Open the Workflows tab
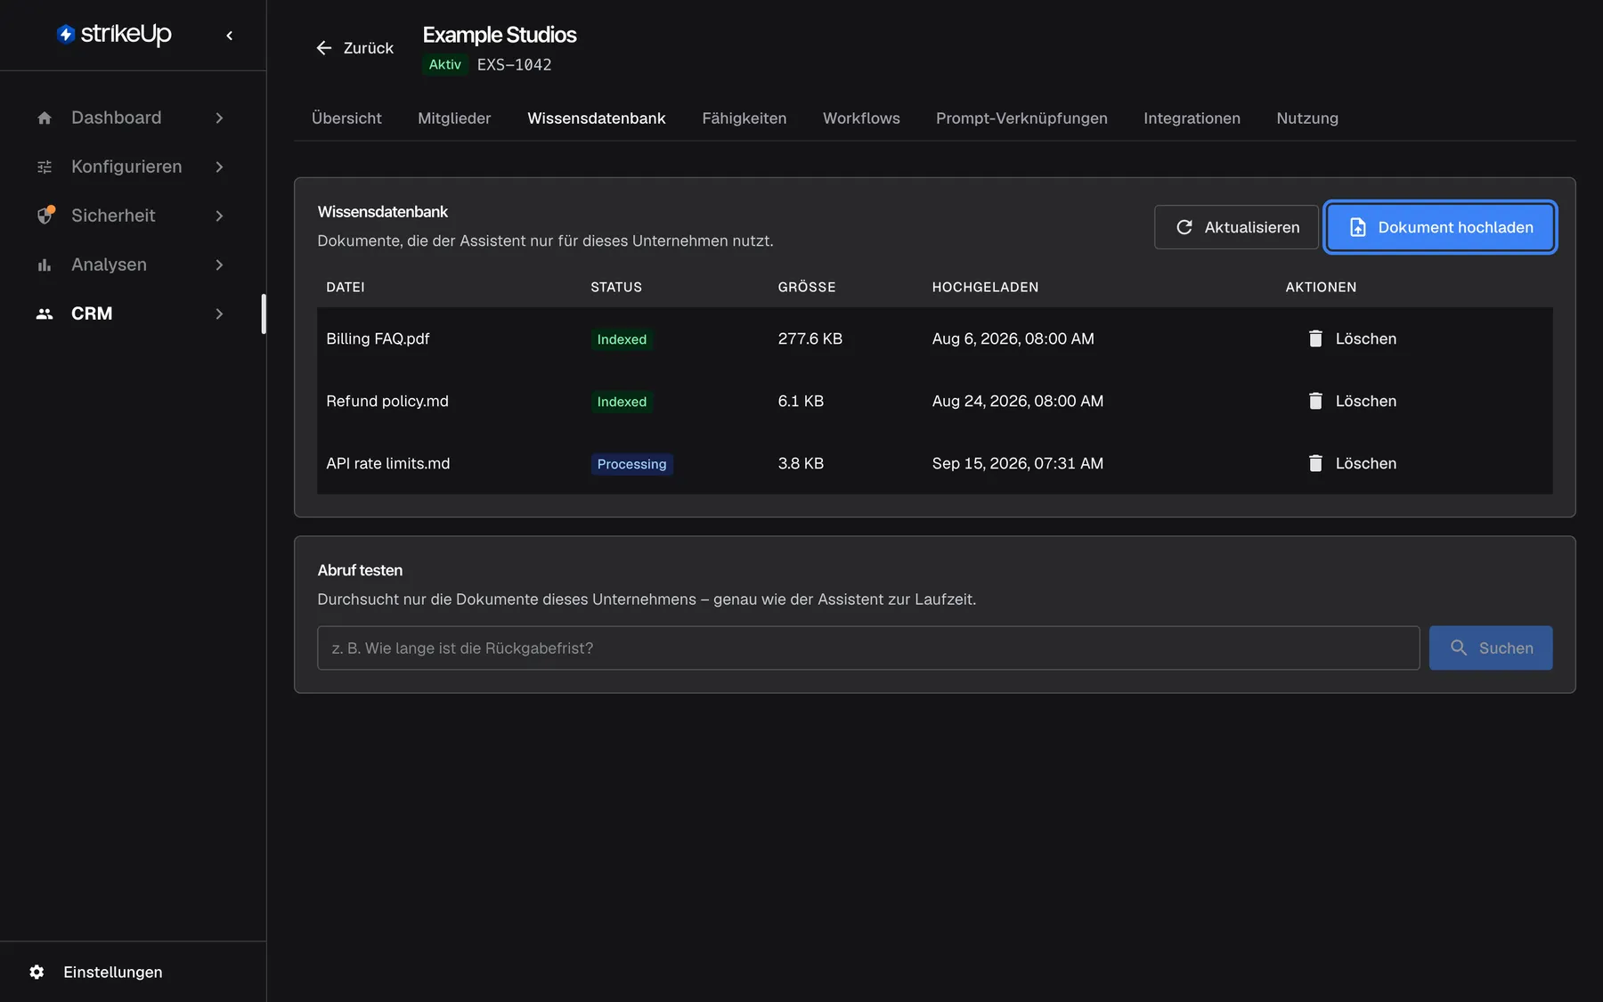 (861, 118)
